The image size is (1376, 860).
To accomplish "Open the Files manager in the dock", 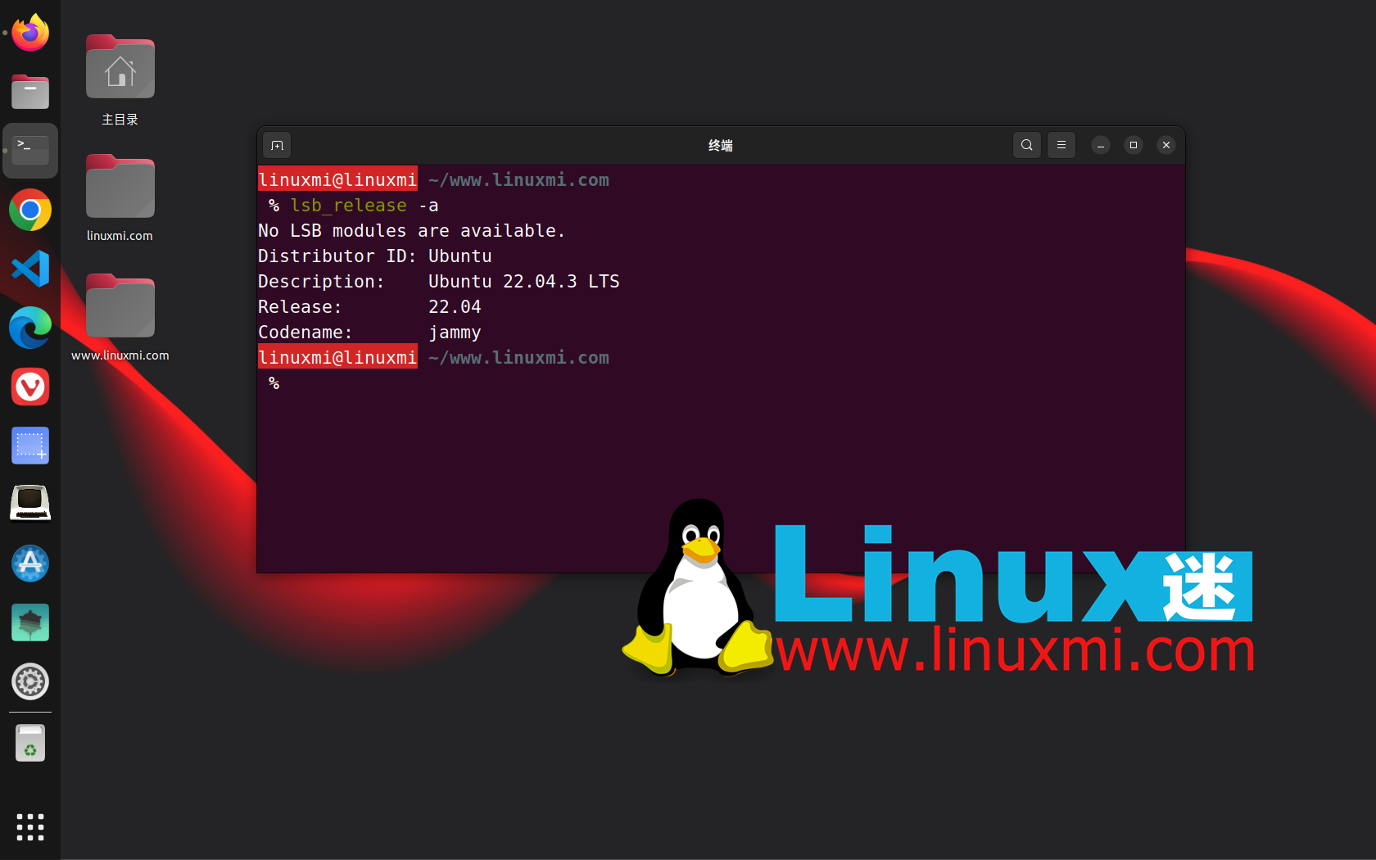I will coord(30,92).
